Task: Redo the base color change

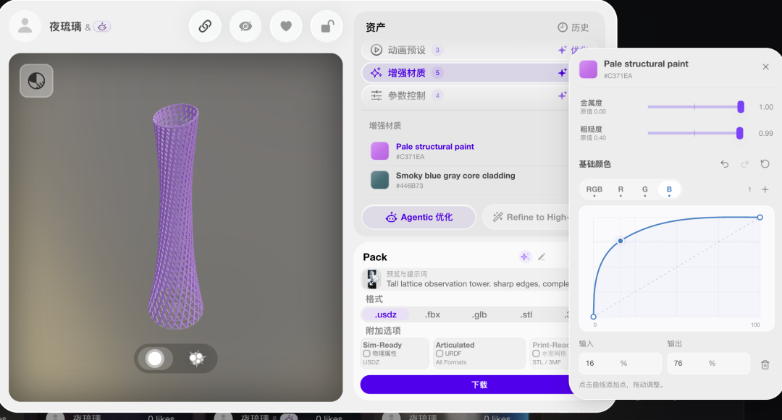Action: click(744, 163)
